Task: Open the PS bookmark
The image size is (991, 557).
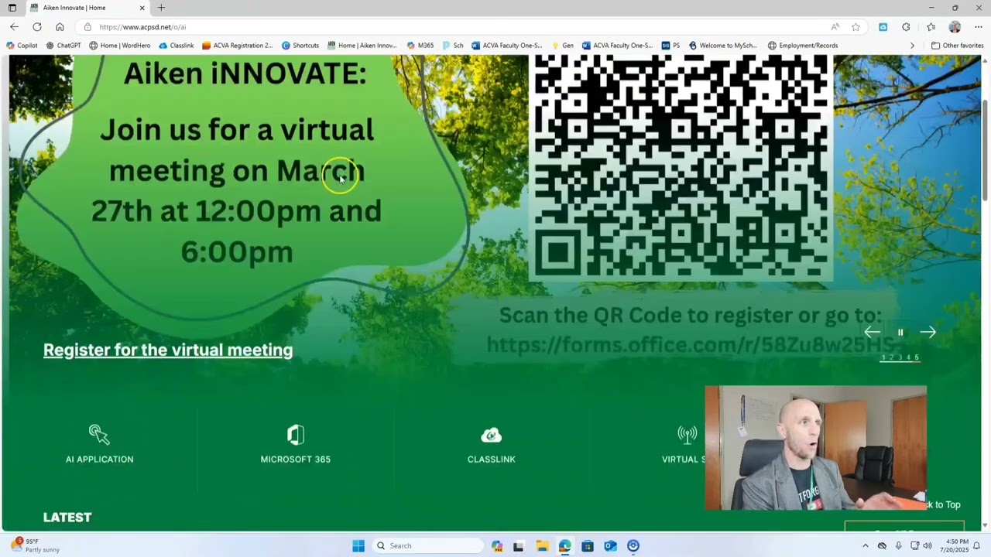Action: click(x=670, y=46)
